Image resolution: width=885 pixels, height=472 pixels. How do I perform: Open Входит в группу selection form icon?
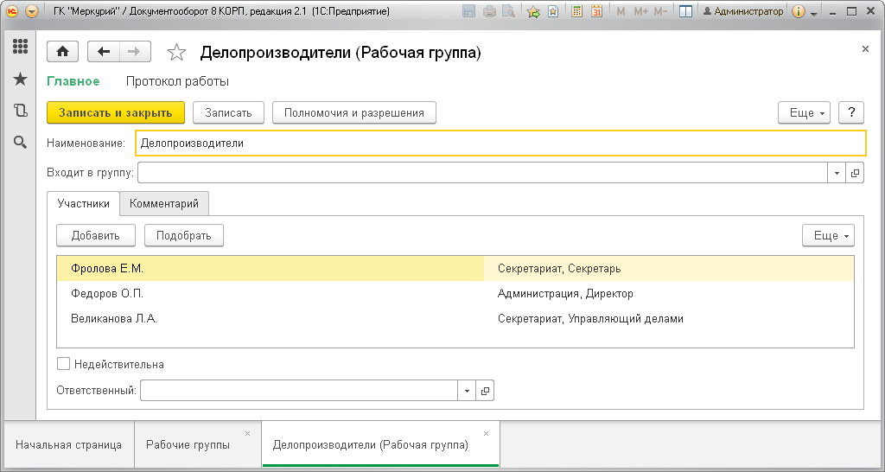tap(855, 174)
